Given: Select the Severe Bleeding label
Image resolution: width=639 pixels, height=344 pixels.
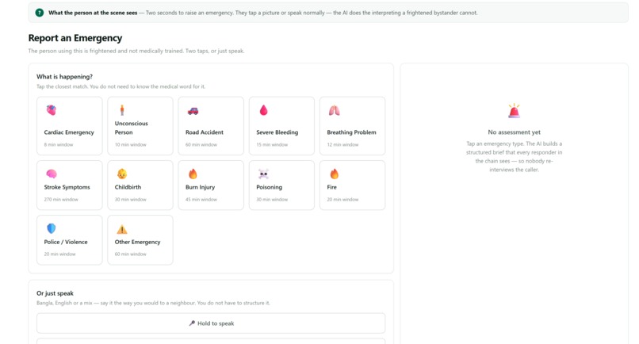Looking at the screenshot, I should pyautogui.click(x=277, y=132).
